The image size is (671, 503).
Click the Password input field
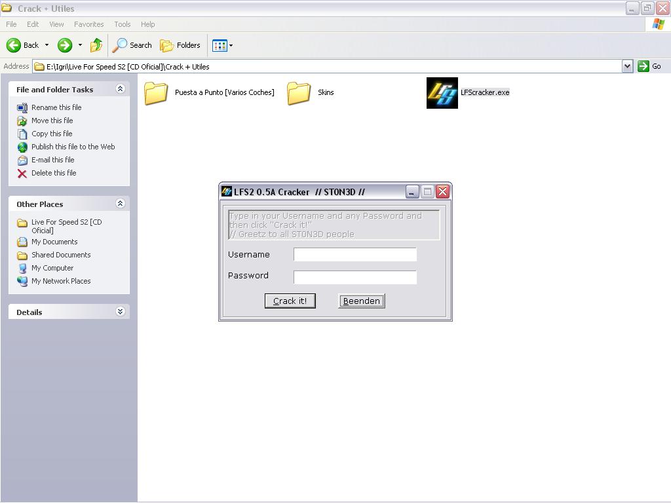[355, 277]
